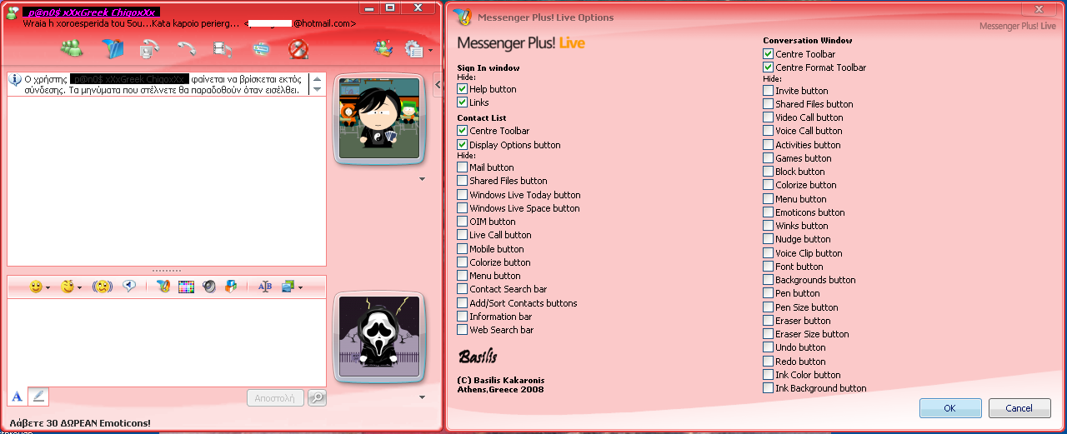
Task: Click inside the message typing area
Action: [167, 342]
